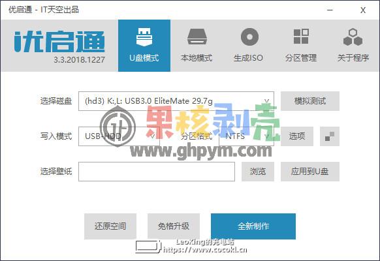Screen dimensions: 380x261
Task: Open 本地模式 hard disk icon
Action: pyautogui.click(x=197, y=37)
